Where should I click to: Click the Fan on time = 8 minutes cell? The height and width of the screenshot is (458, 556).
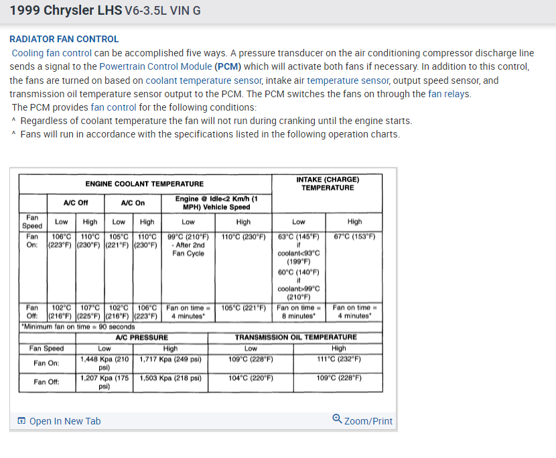tap(299, 312)
